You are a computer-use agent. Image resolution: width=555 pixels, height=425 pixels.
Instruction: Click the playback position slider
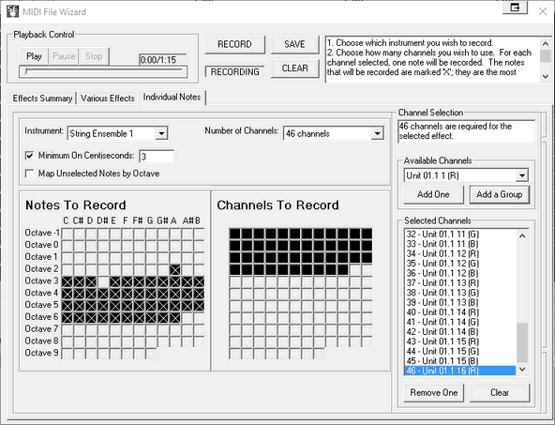coord(103,71)
